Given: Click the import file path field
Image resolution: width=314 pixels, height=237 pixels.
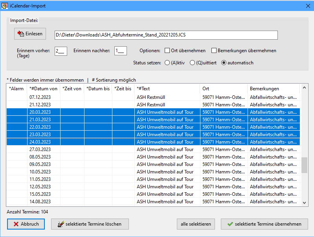Looking at the screenshot, I should [166, 35].
